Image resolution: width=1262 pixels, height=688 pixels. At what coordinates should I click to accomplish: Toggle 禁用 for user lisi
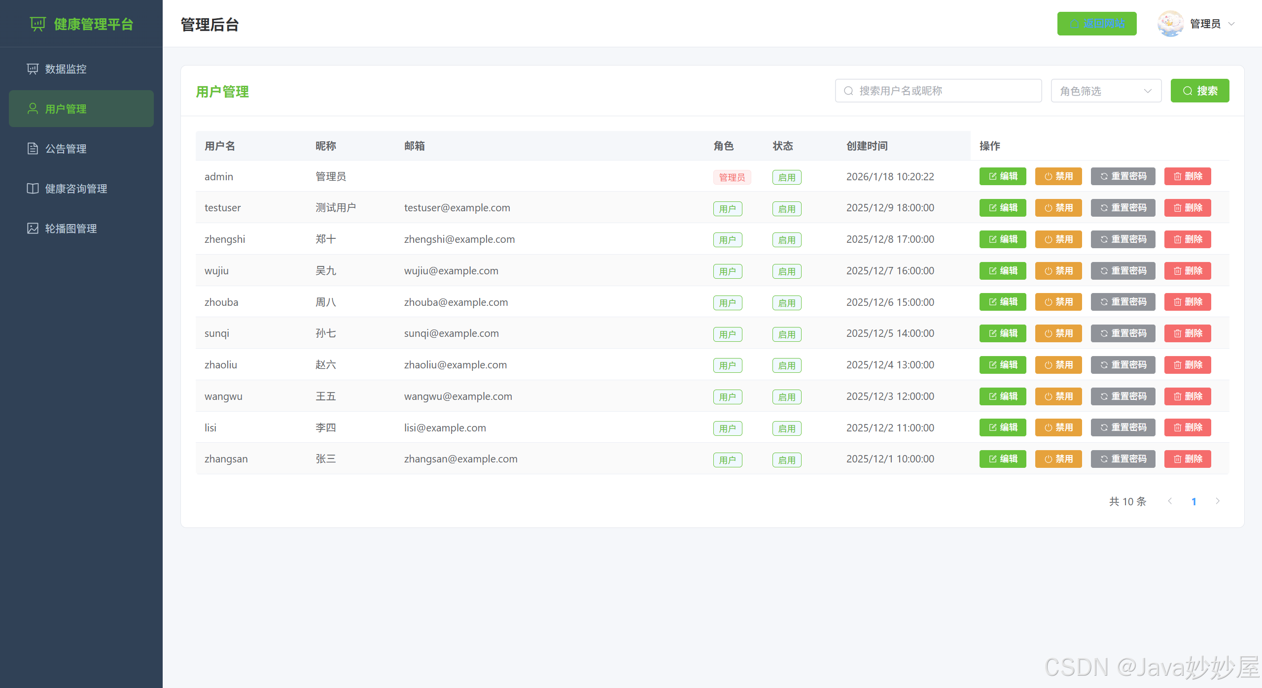point(1058,427)
